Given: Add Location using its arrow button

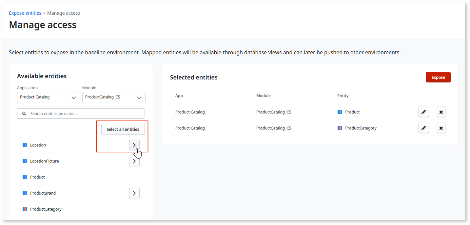Looking at the screenshot, I should pyautogui.click(x=134, y=145).
